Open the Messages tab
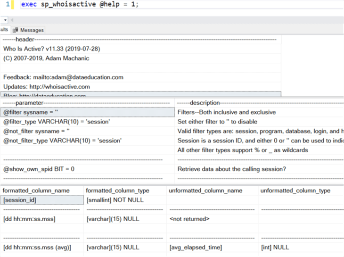Image resolution: width=344 pixels, height=257 pixels. click(28, 30)
